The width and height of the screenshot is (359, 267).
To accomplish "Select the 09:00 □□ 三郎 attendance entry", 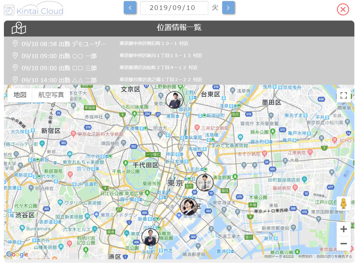I will (59, 68).
